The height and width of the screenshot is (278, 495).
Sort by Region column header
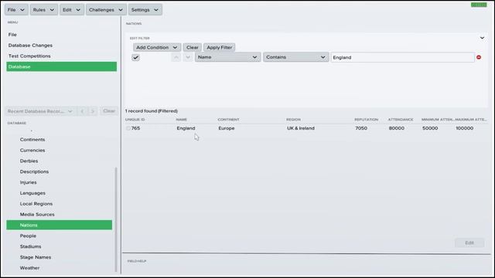point(293,120)
